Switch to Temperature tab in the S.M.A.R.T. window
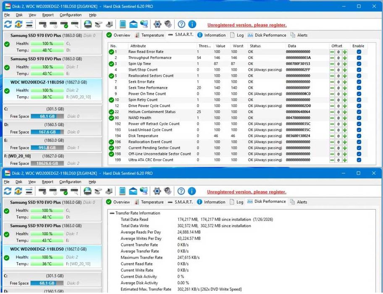383x294 pixels. 150,35
